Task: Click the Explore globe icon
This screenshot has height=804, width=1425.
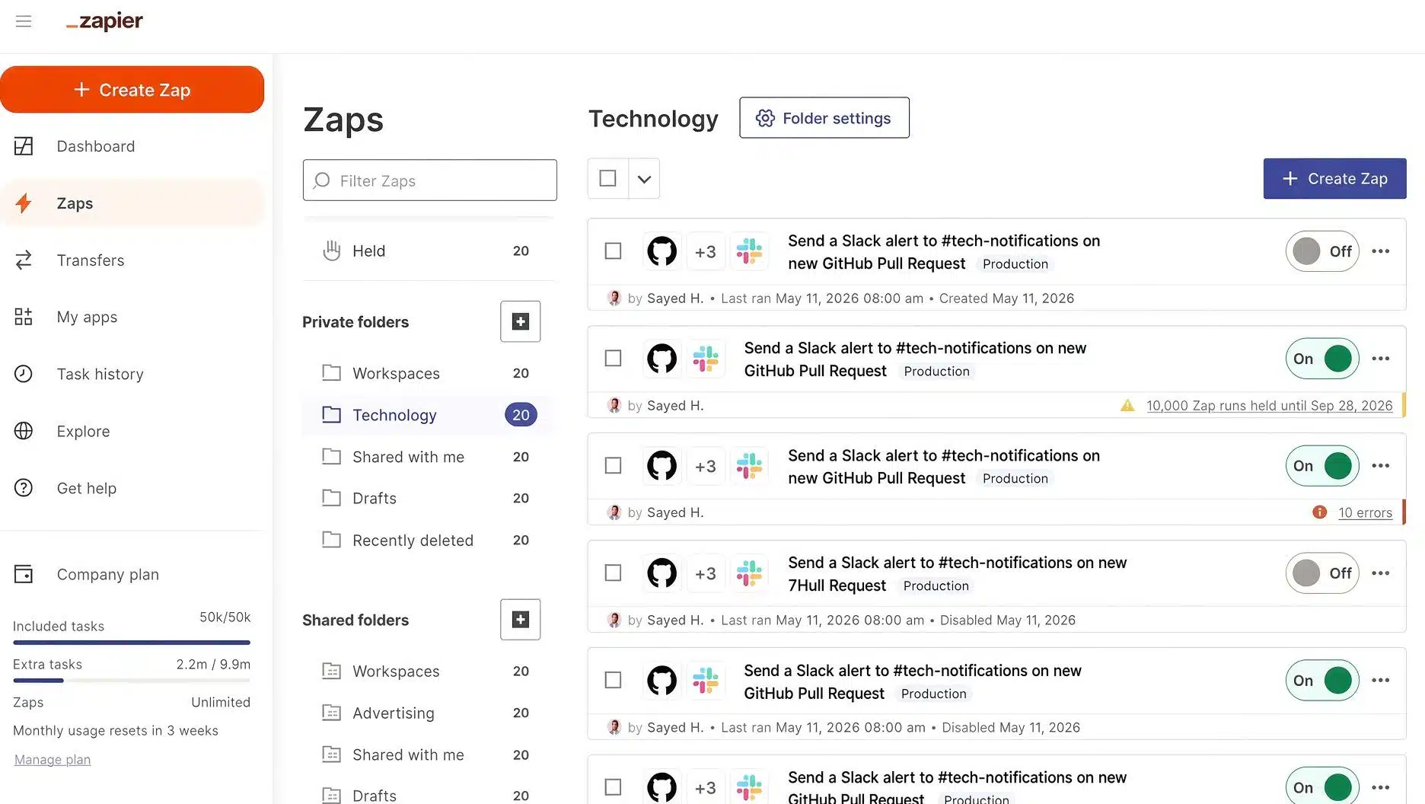Action: coord(24,431)
